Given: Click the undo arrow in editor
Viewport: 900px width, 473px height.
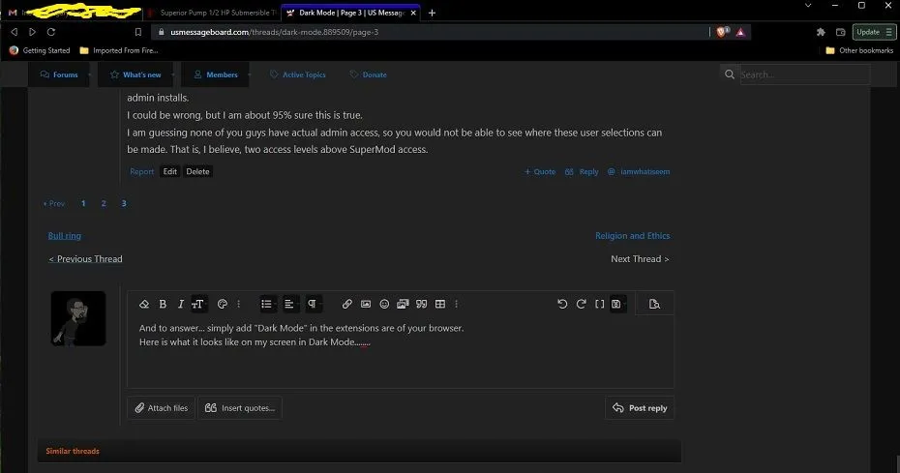Looking at the screenshot, I should (x=562, y=304).
